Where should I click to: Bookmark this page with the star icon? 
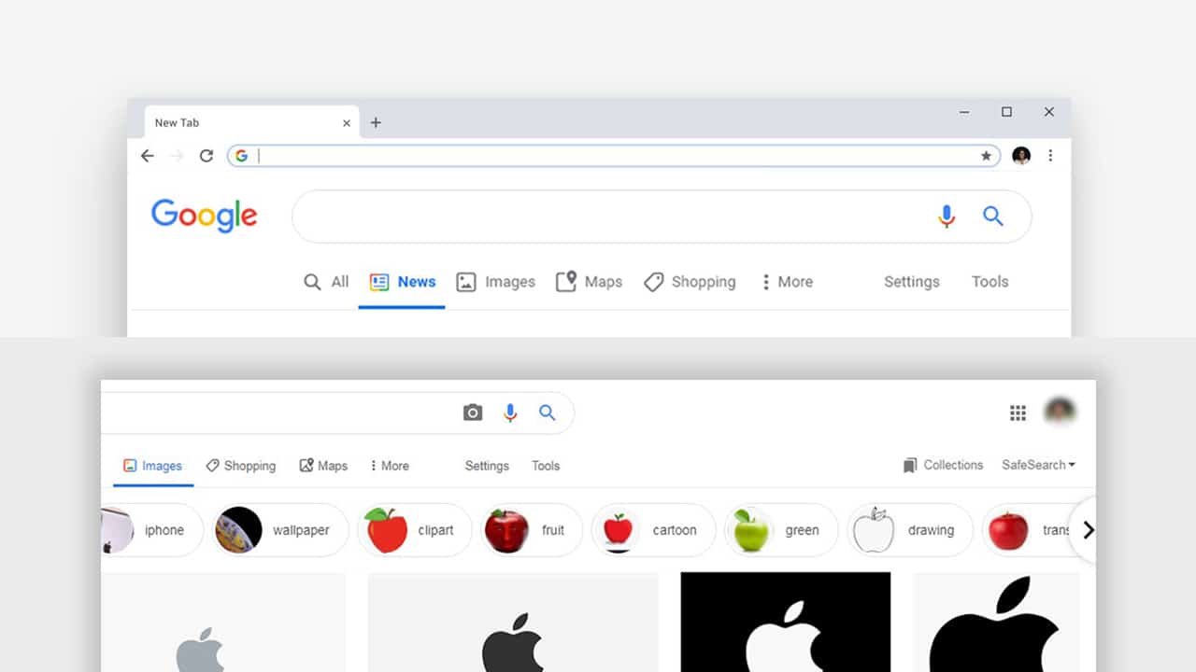pyautogui.click(x=986, y=156)
